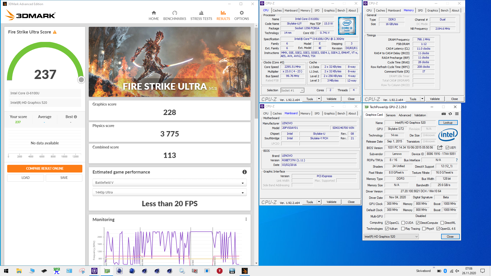Open the GPU-Z graphics card selector dropdown
Viewport: 491px width, 276px height.
click(391, 237)
